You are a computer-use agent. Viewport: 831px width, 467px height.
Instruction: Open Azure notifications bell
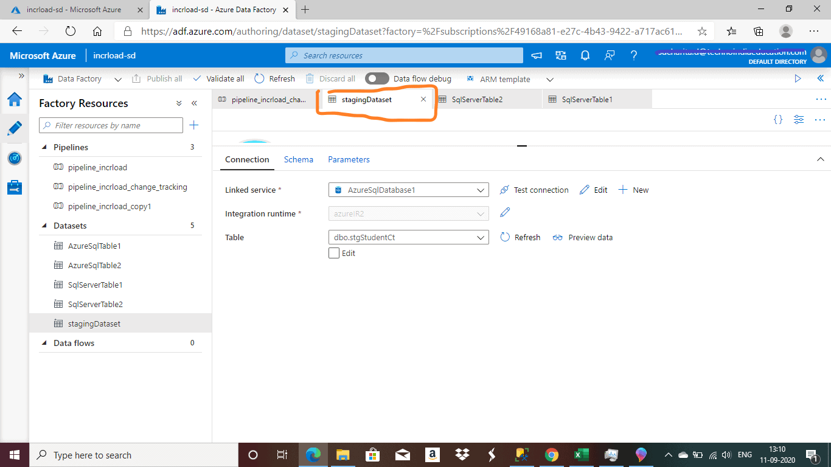click(x=585, y=55)
